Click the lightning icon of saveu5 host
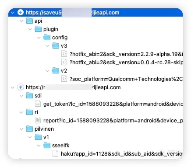The image size is (191, 167). (x=21, y=12)
